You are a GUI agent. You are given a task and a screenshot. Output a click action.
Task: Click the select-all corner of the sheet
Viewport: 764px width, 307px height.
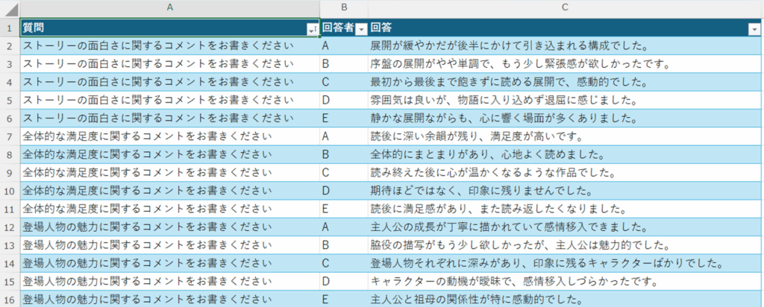point(9,7)
